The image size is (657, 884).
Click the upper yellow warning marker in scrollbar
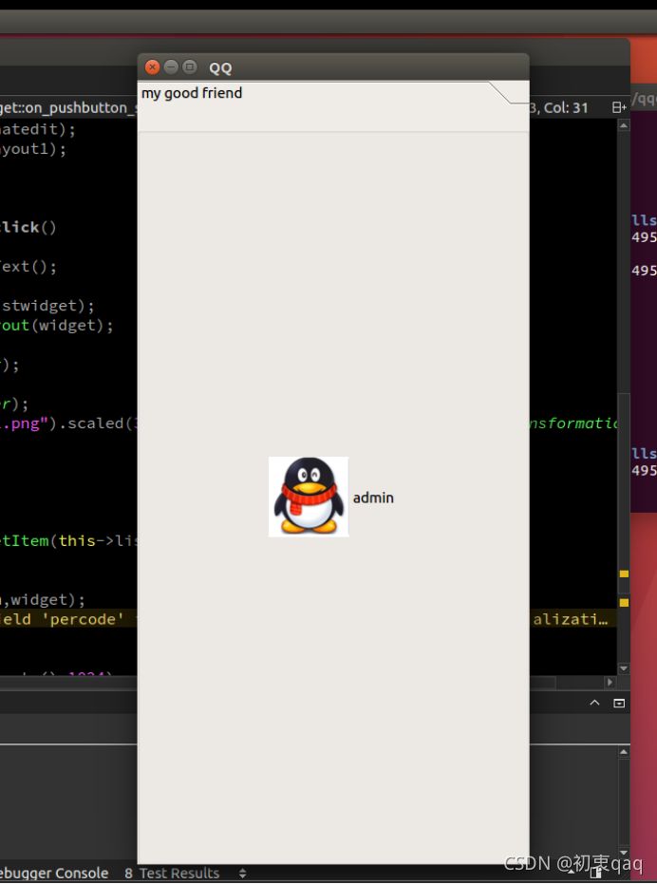point(624,574)
